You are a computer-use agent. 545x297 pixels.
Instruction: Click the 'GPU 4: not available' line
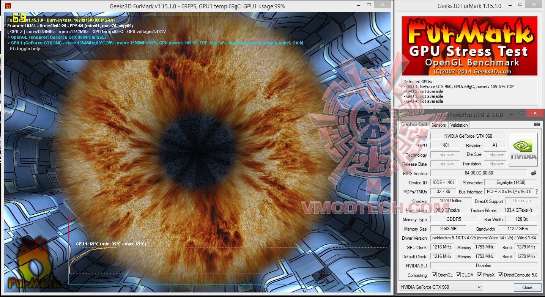pyautogui.click(x=423, y=101)
